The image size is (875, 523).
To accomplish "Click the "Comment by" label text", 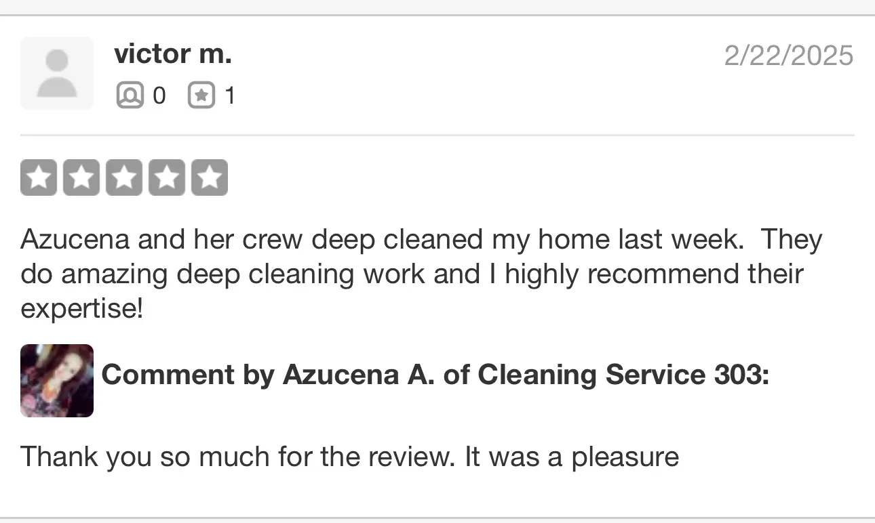I will click(187, 375).
